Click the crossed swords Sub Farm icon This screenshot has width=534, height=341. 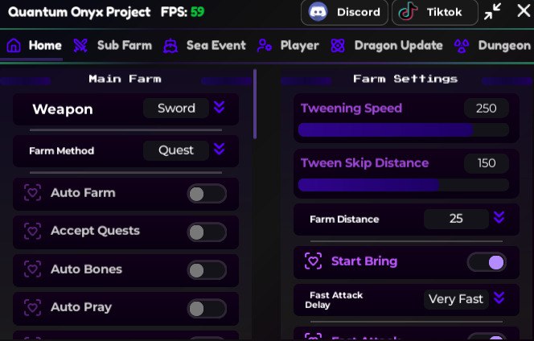pyautogui.click(x=80, y=45)
